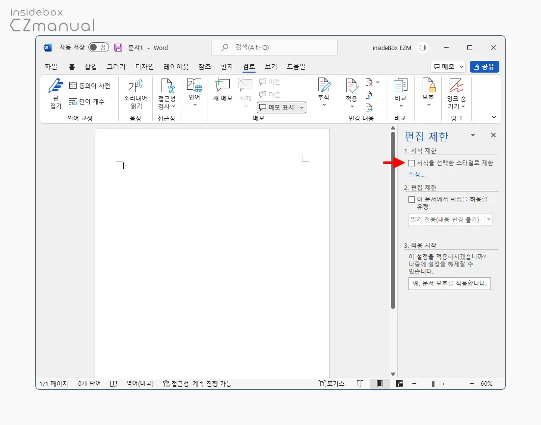Image resolution: width=541 pixels, height=425 pixels.
Task: Start Read Aloud (소리내어 읽기)
Action: click(135, 93)
